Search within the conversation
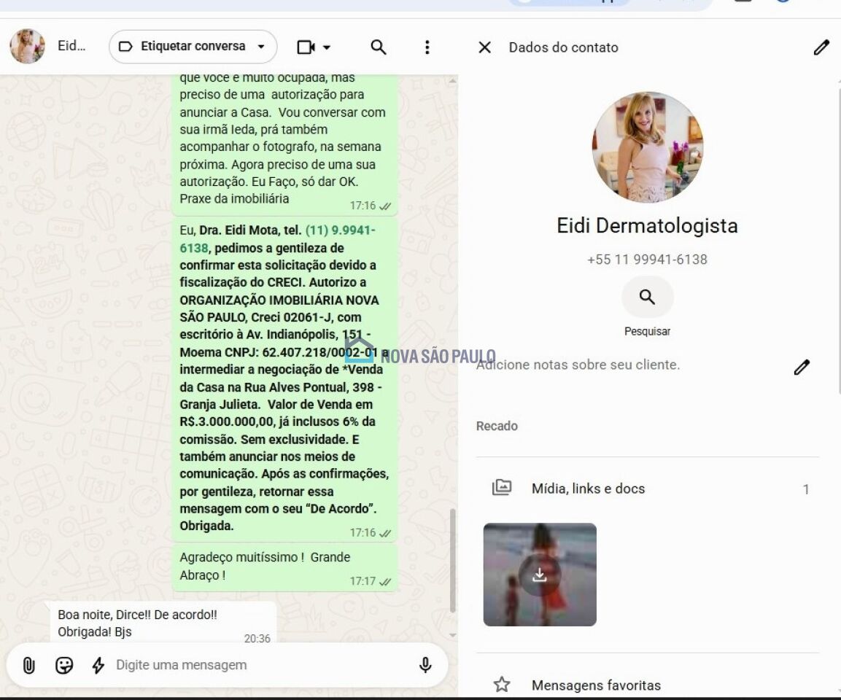 pyautogui.click(x=379, y=47)
